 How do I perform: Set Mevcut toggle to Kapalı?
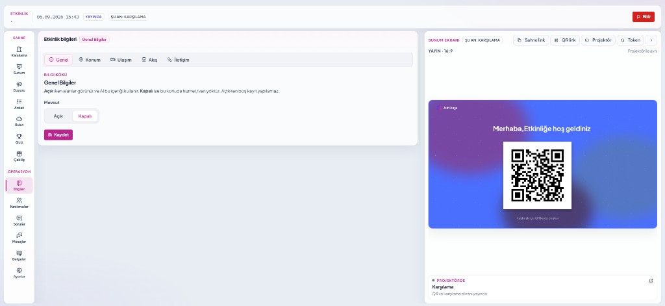[x=85, y=116]
